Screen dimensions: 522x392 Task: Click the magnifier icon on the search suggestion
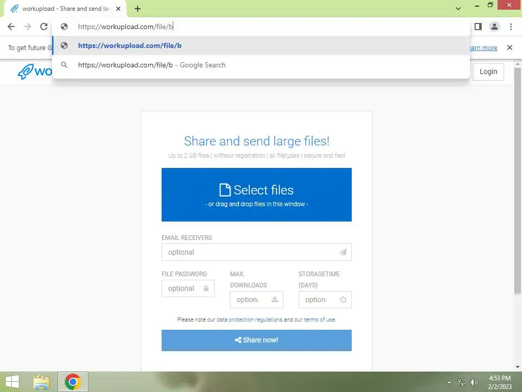coord(64,65)
